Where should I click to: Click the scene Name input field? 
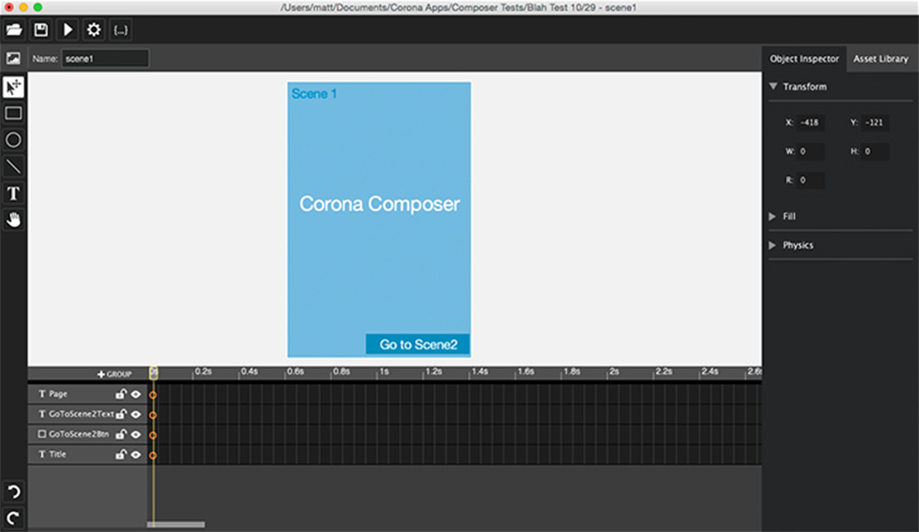[106, 59]
